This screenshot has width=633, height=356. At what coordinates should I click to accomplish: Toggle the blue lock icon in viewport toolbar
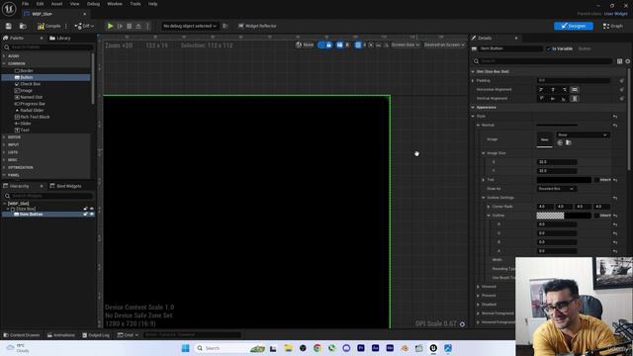click(328, 44)
